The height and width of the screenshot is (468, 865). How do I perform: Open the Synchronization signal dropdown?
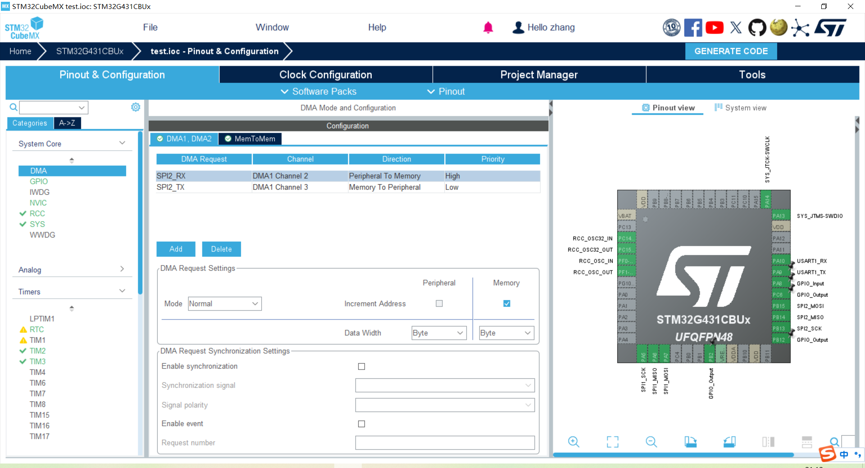pyautogui.click(x=445, y=385)
